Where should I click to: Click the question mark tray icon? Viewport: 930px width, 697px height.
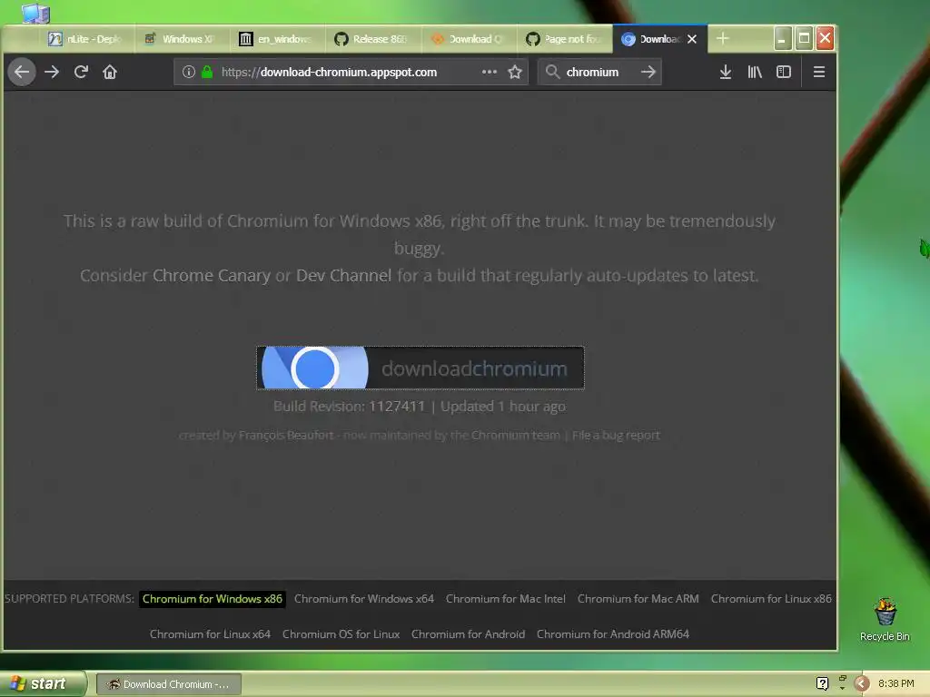(822, 684)
